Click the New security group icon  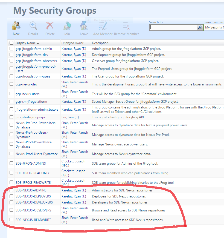click(16, 26)
